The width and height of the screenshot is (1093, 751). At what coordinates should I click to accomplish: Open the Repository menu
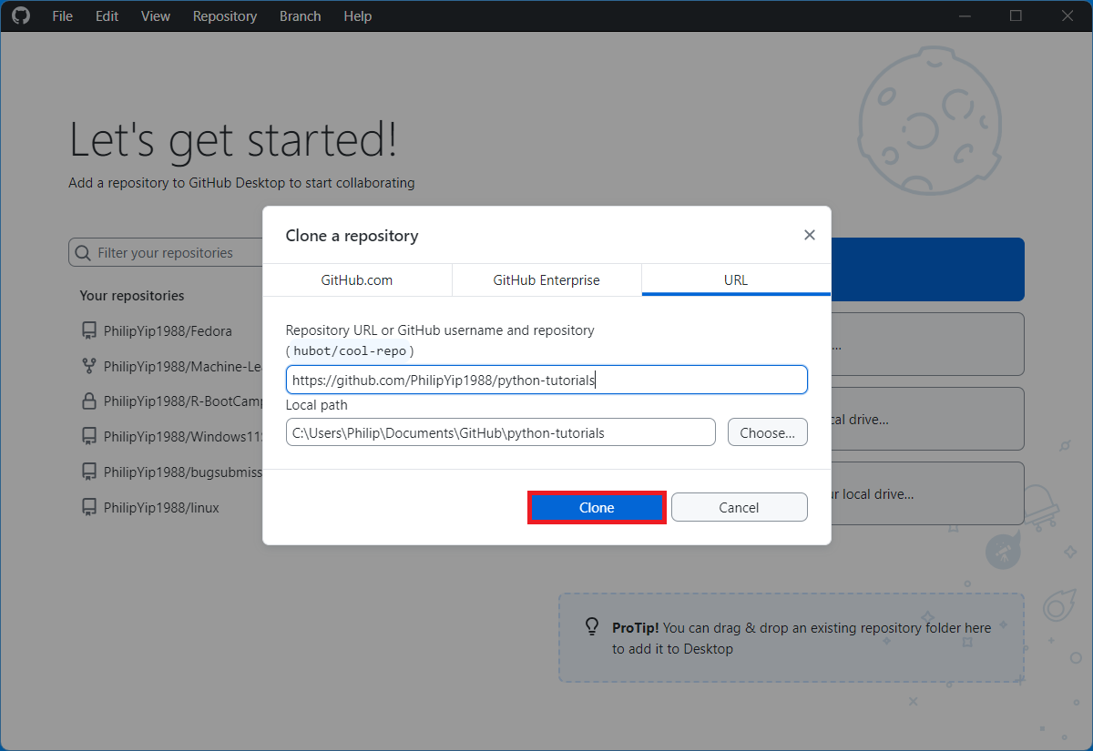tap(225, 16)
